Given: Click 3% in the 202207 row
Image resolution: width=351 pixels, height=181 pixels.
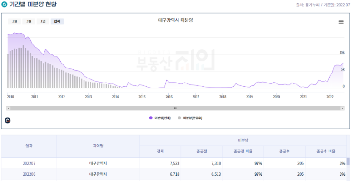Looking at the screenshot, I should click(342, 163).
